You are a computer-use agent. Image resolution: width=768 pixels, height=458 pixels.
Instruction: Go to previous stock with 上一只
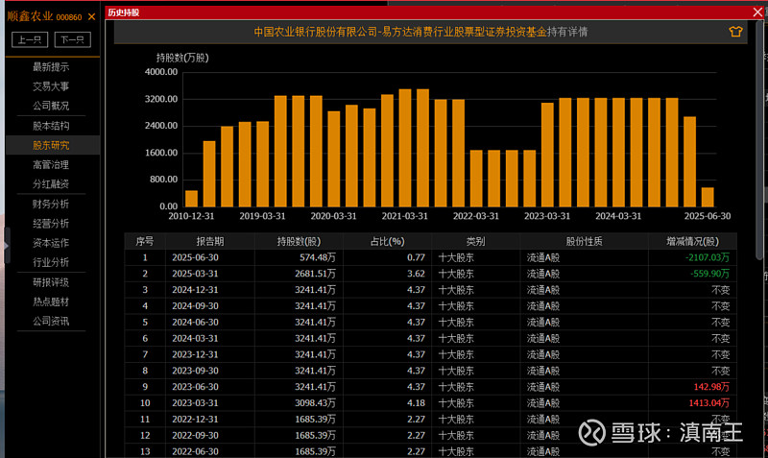click(30, 39)
